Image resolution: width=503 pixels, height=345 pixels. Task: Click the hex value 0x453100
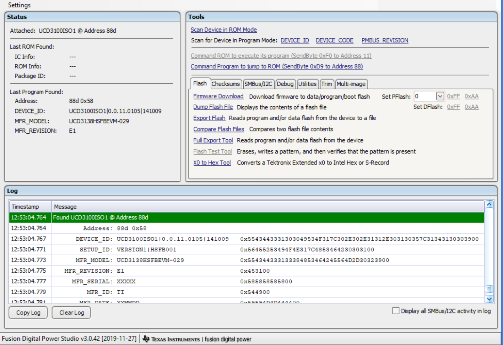255,271
